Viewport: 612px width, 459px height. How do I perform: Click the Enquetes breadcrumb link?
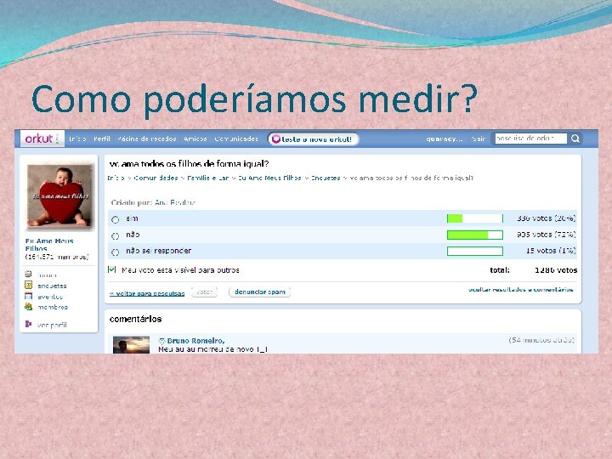coord(326,178)
